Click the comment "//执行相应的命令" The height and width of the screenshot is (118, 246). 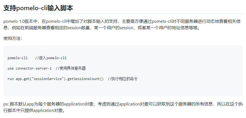tap(122, 79)
